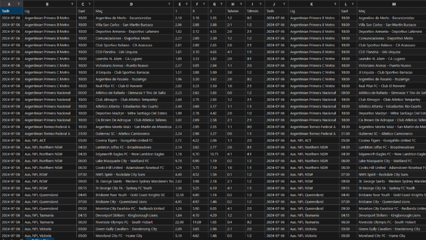Image resolution: width=426 pixels, height=240 pixels.
Task: Select the '21:00' time cell in column C
Action: (x=85, y=133)
